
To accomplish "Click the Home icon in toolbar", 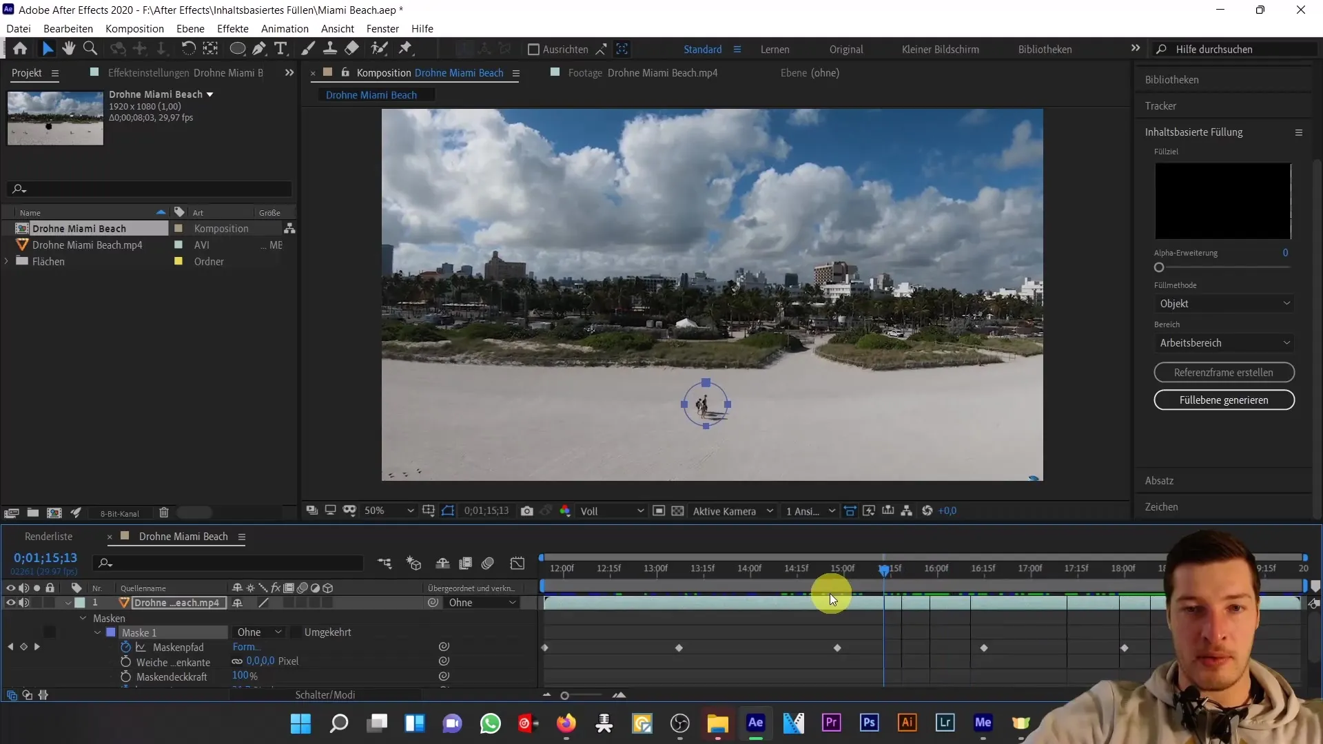I will pos(20,49).
